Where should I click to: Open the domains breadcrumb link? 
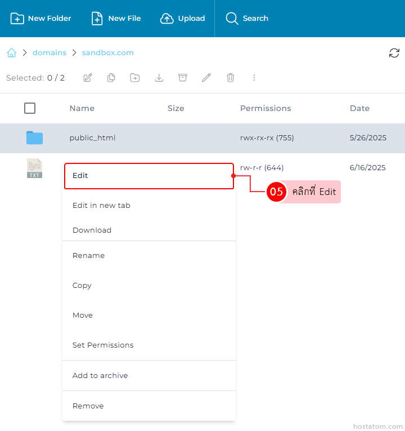point(49,53)
